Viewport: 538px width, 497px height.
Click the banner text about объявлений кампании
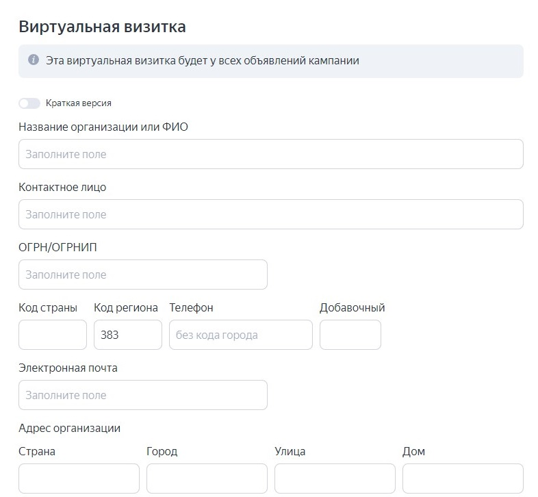(x=203, y=60)
